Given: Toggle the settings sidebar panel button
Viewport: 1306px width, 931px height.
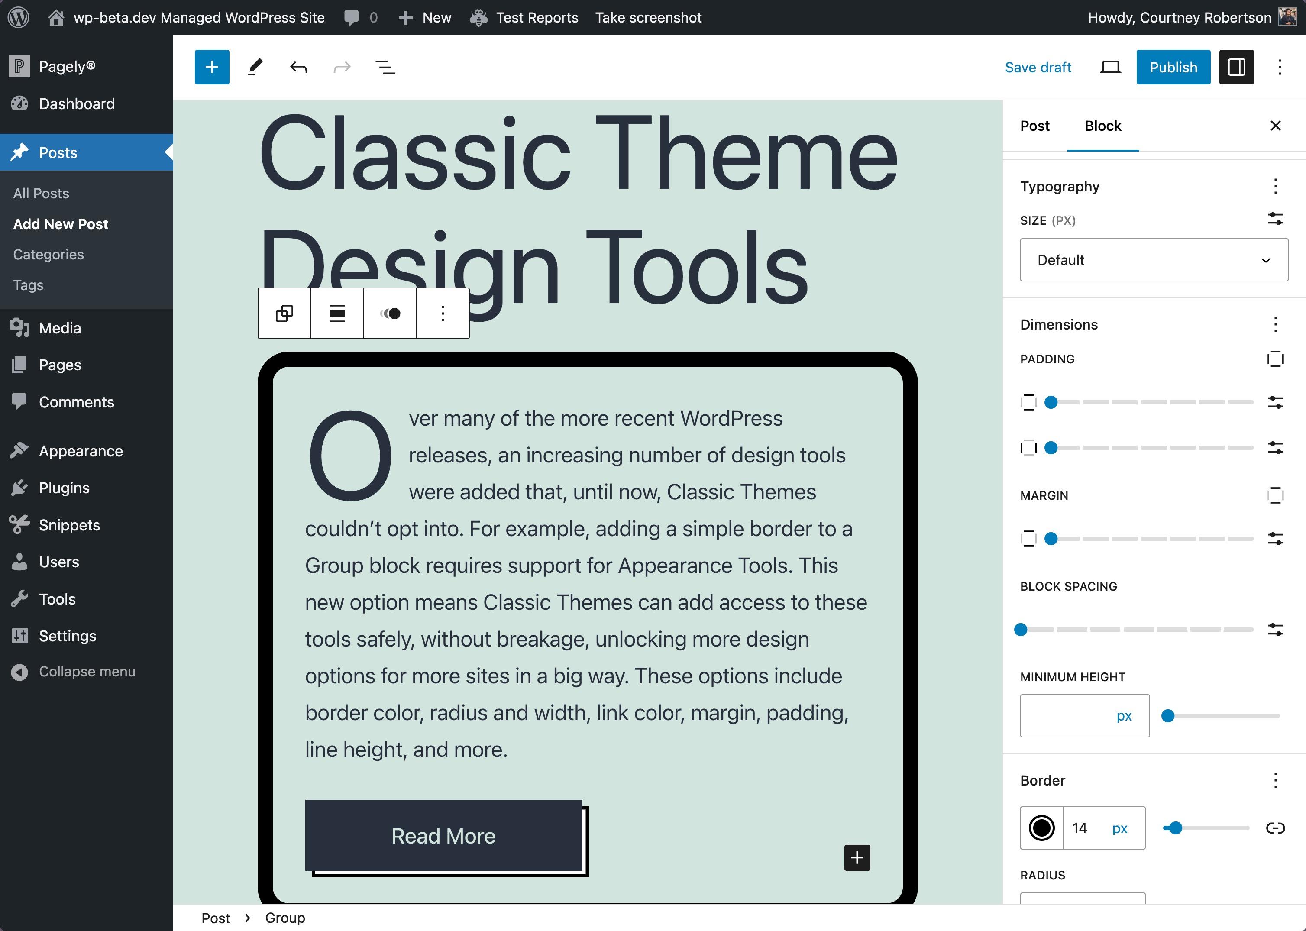Looking at the screenshot, I should tap(1236, 67).
